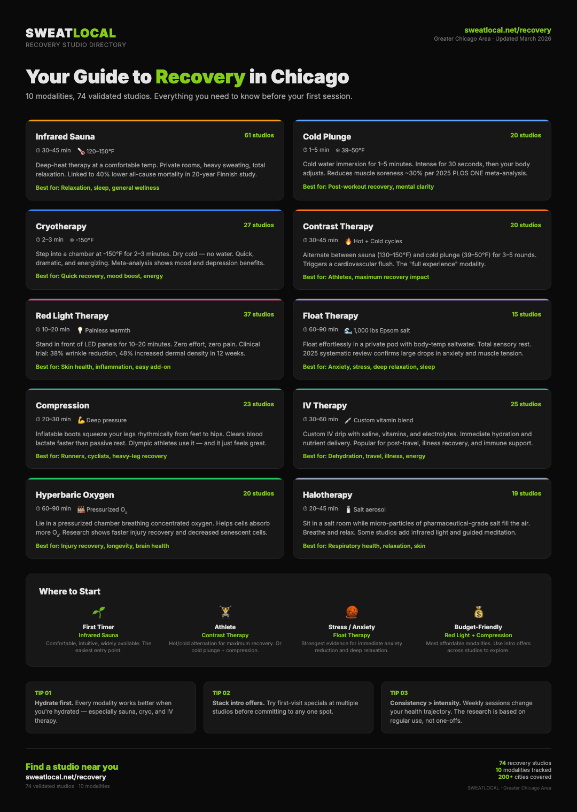Open the sweatlocal.net/recovery link in the header
577x812 pixels.
coord(508,30)
